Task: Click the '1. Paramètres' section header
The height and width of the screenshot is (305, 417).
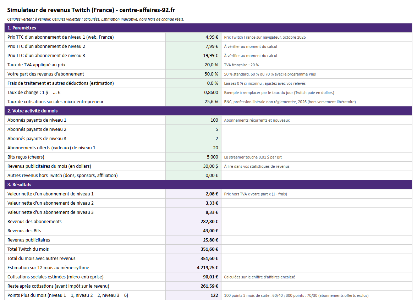Action: [x=208, y=28]
